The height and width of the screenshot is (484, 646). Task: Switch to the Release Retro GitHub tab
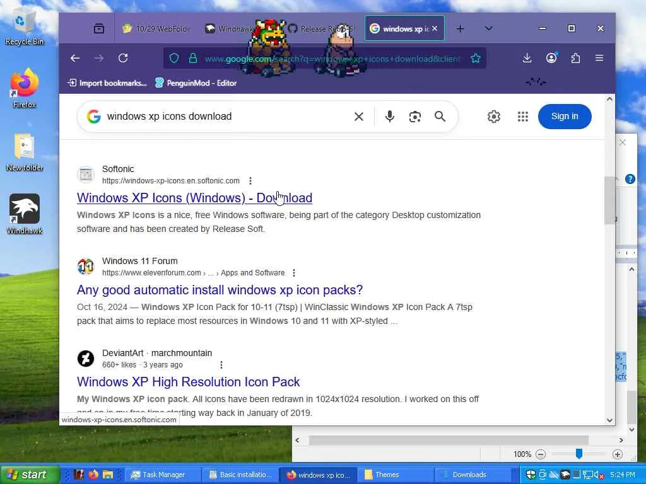[x=321, y=29]
